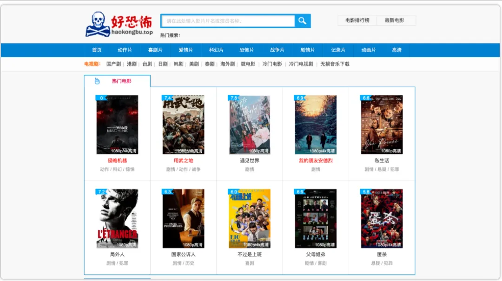The height and width of the screenshot is (281, 502).
Task: Open the 科幻片 category
Action: [216, 50]
